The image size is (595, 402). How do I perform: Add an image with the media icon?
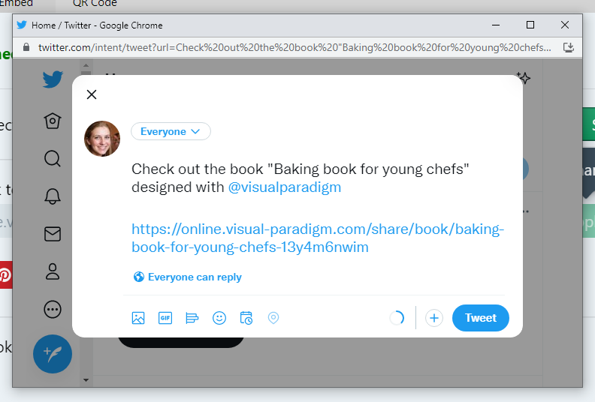(x=138, y=318)
